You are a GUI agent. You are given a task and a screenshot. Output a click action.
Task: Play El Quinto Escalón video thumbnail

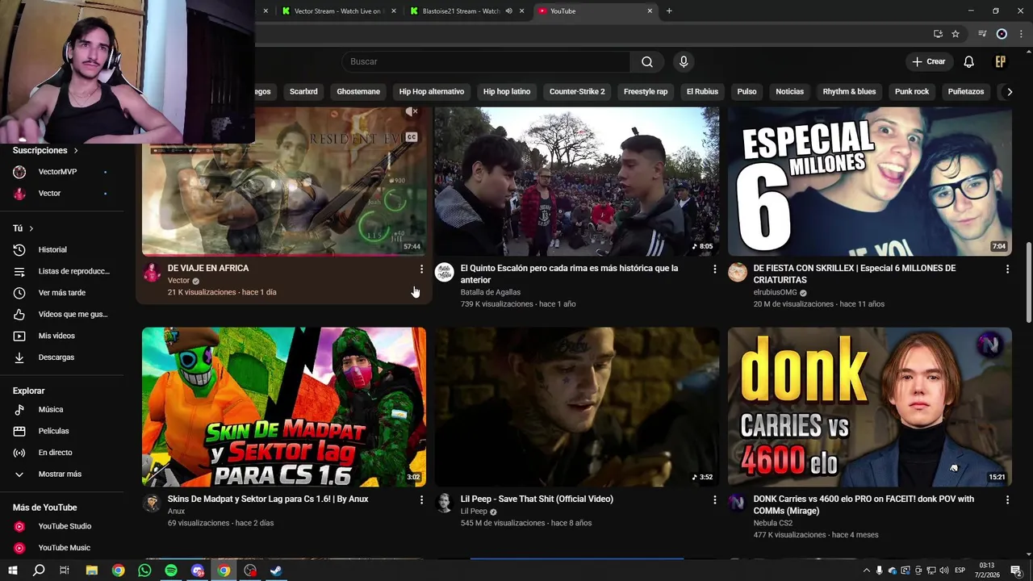point(577,182)
